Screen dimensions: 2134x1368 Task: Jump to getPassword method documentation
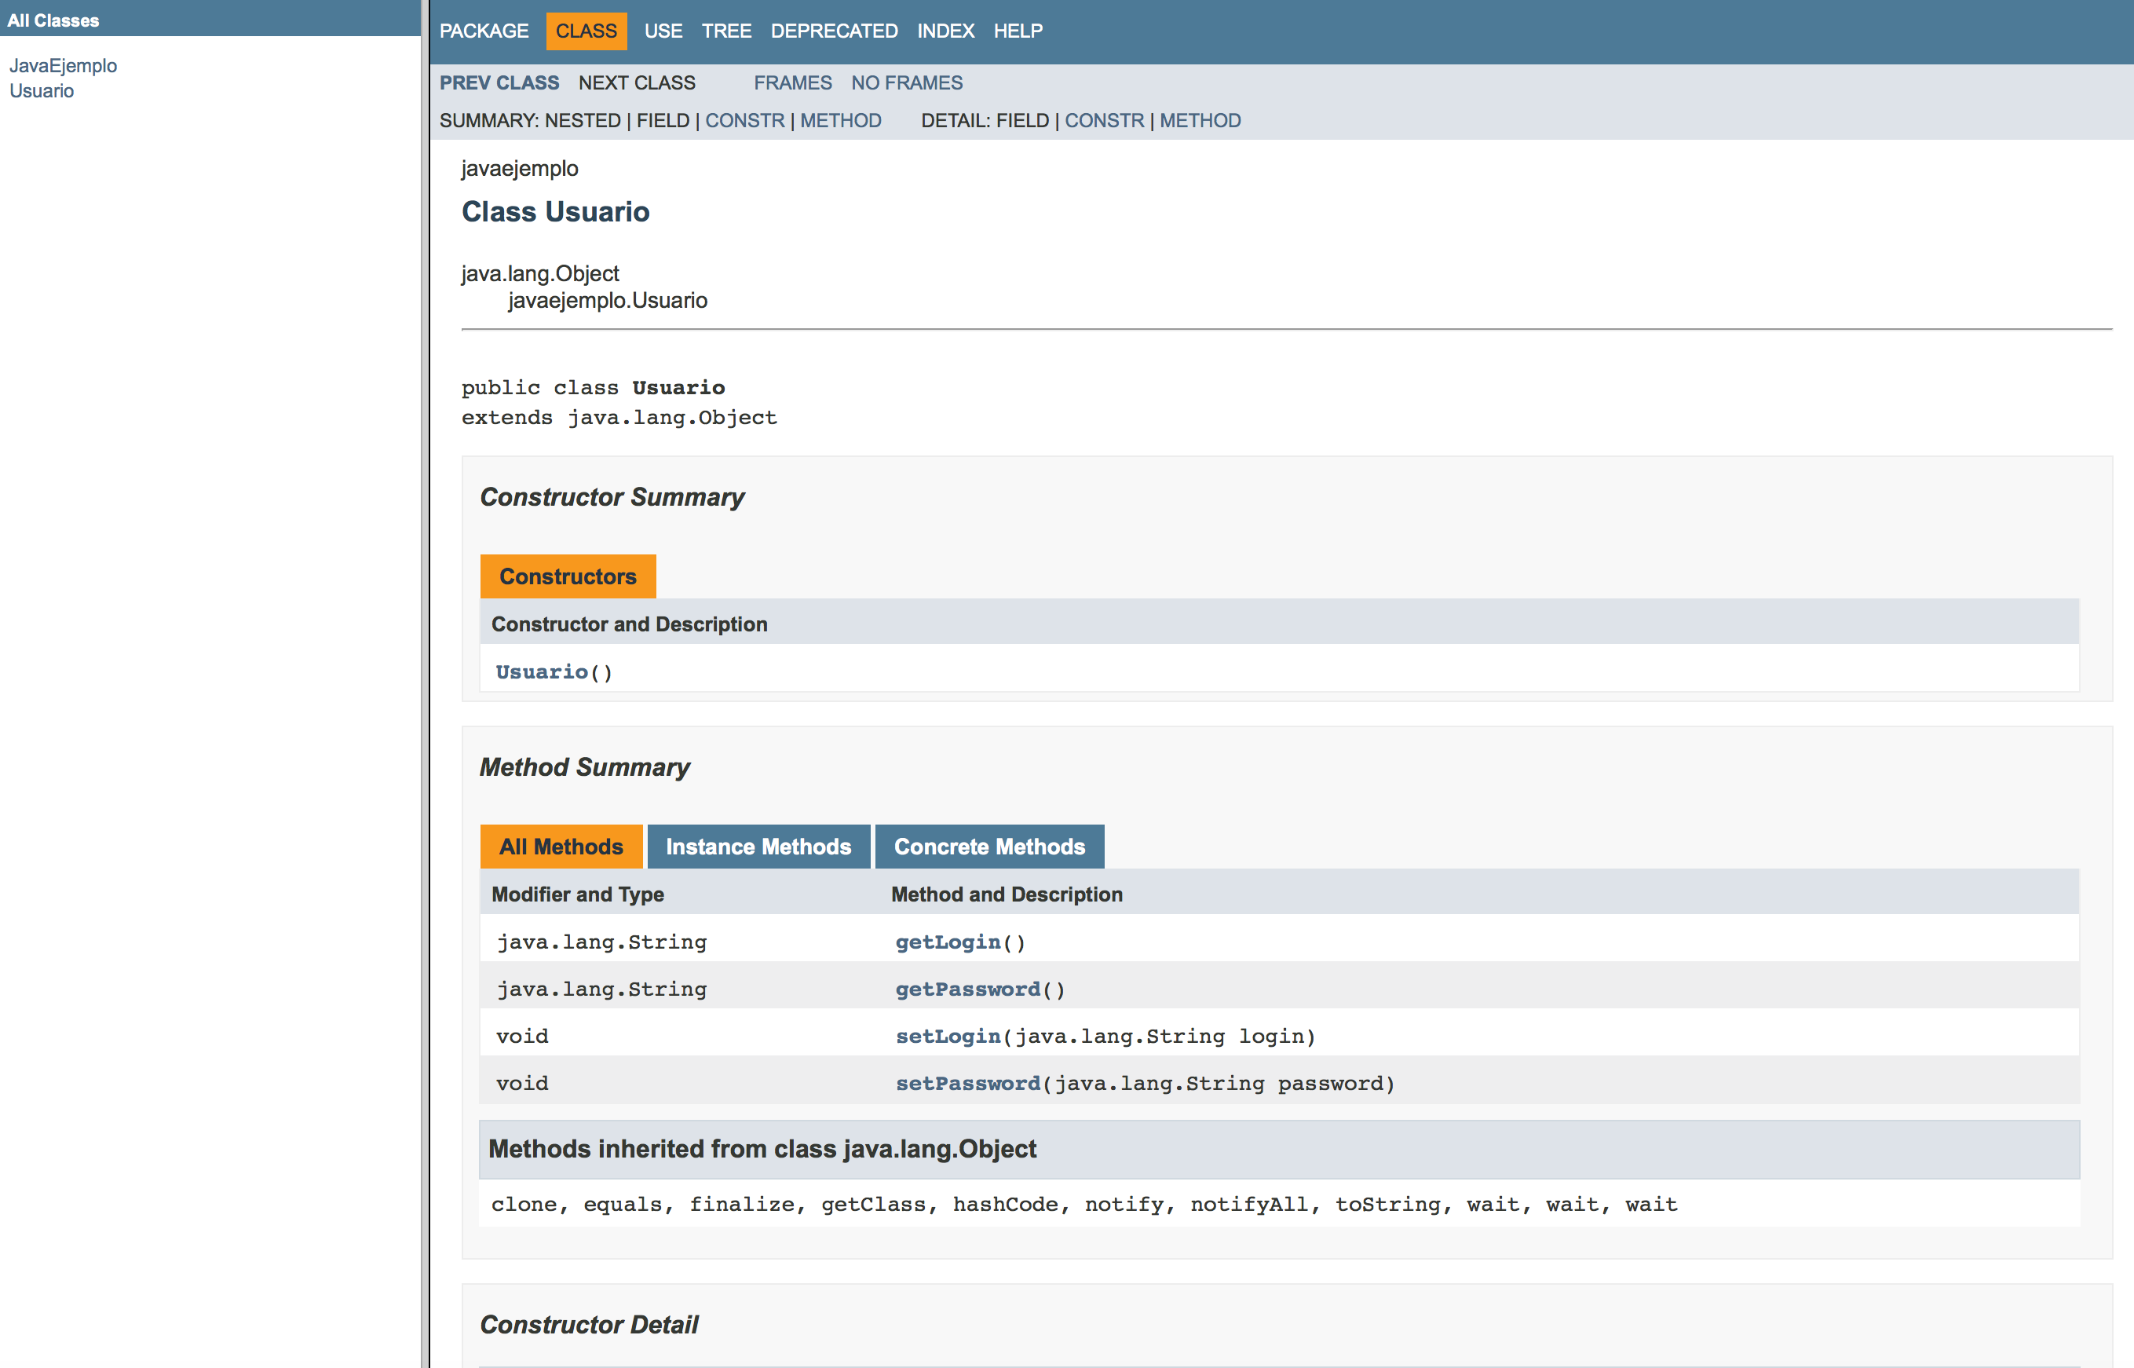(967, 989)
